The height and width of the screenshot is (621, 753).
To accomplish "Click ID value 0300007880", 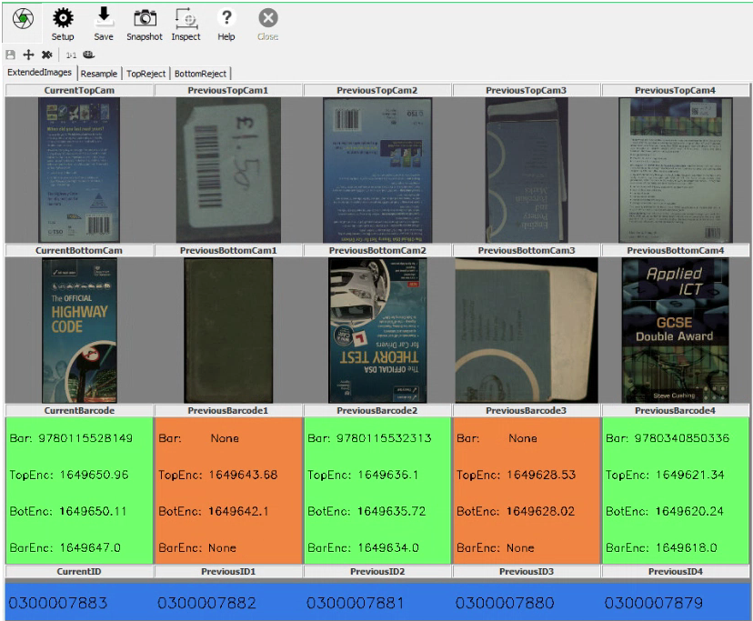I will pos(505,603).
